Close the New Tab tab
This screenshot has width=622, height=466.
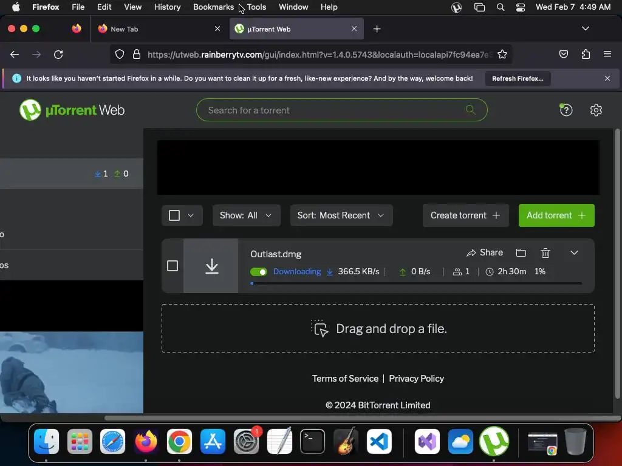217,29
